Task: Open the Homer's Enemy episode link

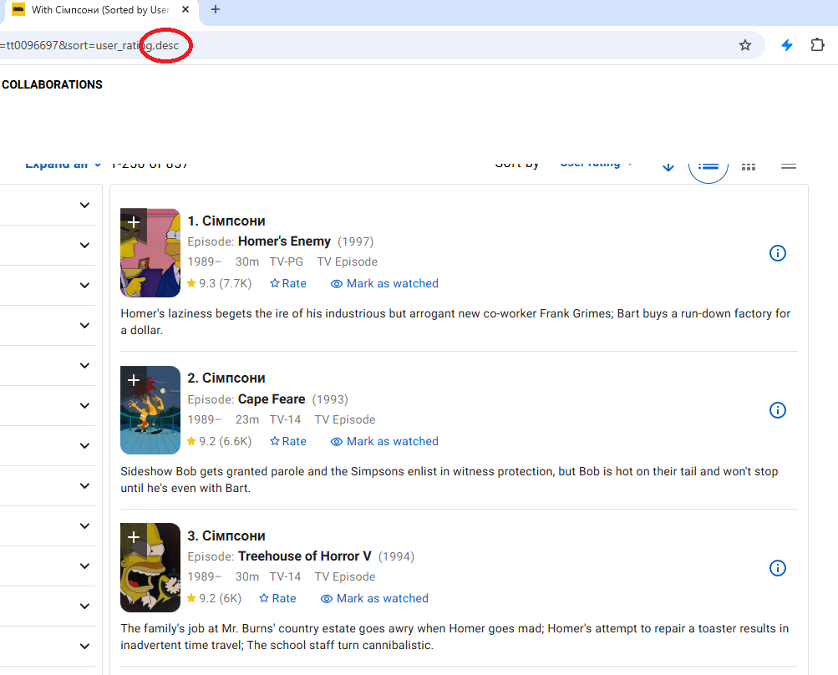Action: (x=284, y=241)
